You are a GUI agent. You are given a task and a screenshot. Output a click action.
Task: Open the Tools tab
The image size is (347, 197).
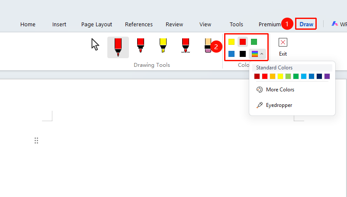[x=236, y=24]
